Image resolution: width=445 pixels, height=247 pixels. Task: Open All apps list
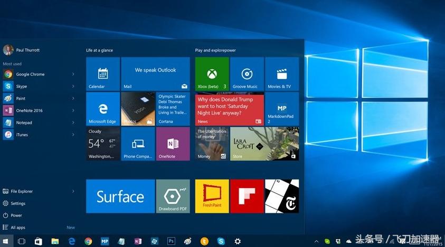pos(17,228)
